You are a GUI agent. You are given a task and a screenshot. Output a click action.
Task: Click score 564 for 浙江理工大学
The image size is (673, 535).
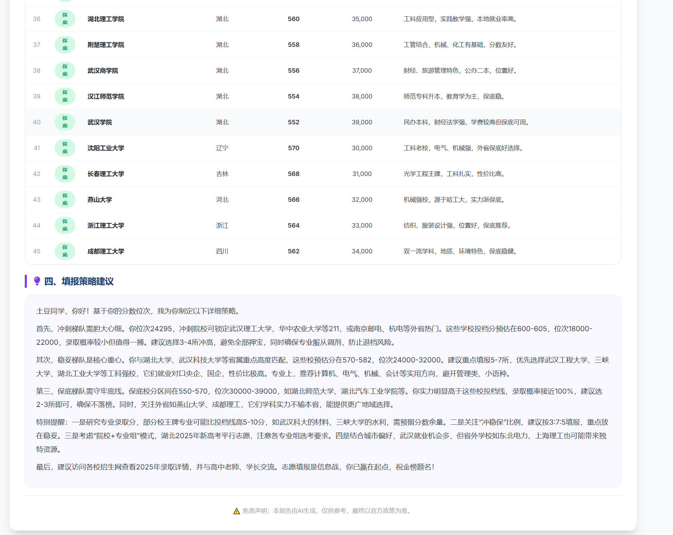[294, 226]
